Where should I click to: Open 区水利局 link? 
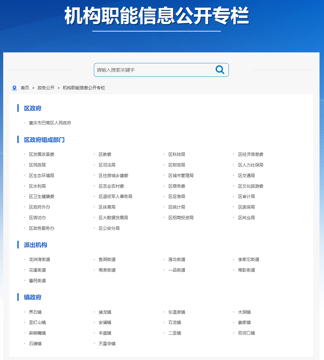click(37, 186)
